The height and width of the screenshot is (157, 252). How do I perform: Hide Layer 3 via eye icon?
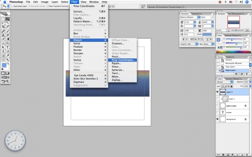218,92
